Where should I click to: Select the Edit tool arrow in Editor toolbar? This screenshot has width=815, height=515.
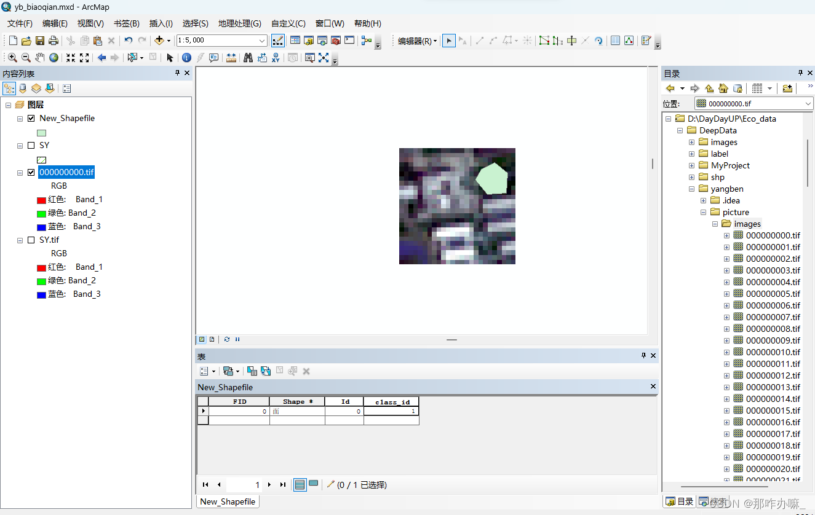click(449, 41)
